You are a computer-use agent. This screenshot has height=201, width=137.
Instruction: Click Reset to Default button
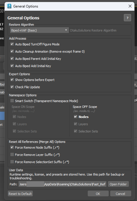[x=20, y=193]
